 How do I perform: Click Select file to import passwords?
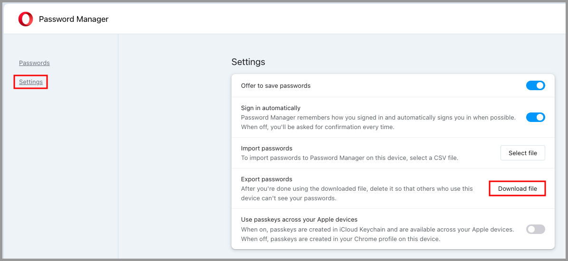click(523, 153)
